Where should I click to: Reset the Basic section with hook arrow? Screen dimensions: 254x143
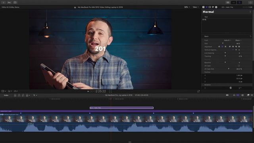coord(250,36)
